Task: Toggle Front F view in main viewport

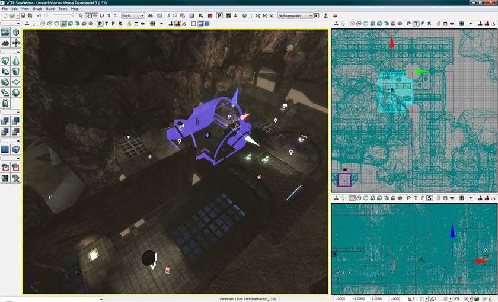Action: [113, 24]
